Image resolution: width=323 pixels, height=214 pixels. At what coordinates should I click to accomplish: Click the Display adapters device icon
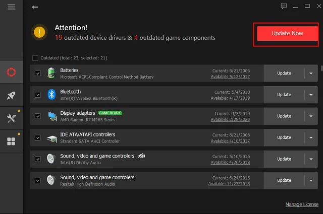click(x=52, y=116)
